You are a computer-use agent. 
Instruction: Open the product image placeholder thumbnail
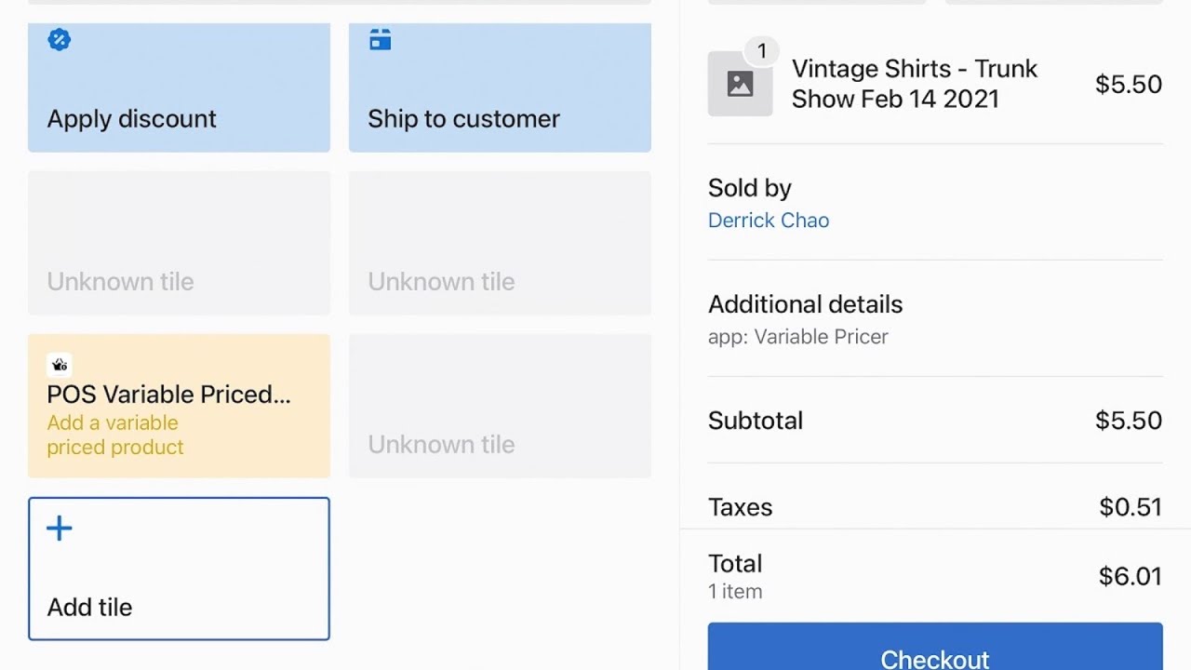pos(740,84)
